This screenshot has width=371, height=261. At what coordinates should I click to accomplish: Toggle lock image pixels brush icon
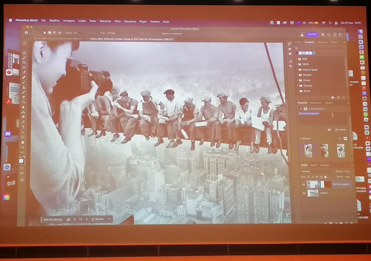click(313, 177)
